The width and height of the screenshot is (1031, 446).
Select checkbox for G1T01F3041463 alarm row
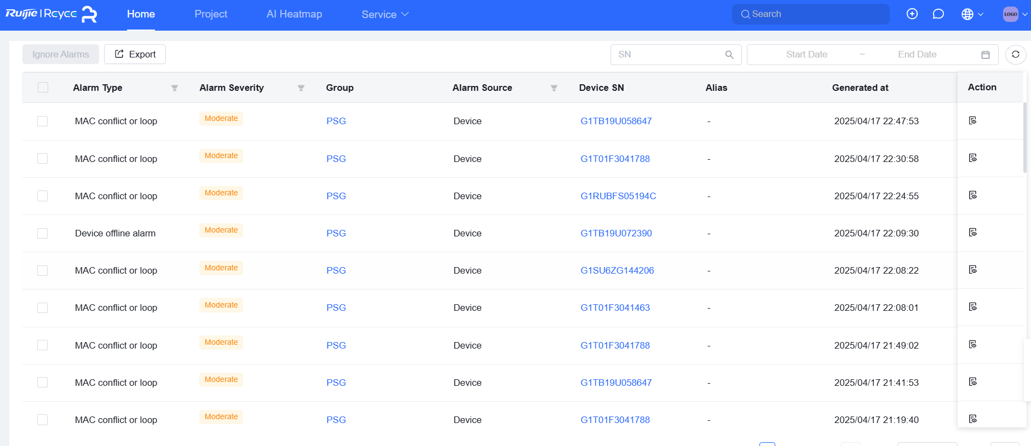42,308
